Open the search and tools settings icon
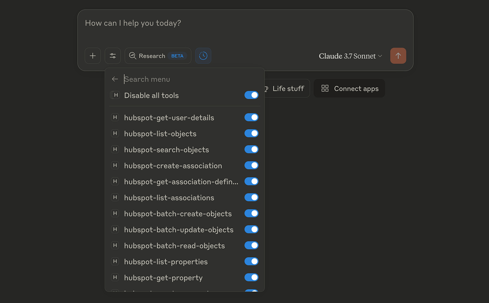 pos(113,56)
